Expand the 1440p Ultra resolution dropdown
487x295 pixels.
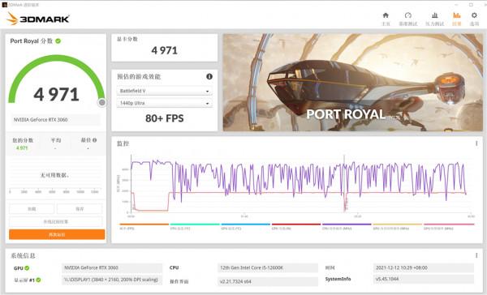pyautogui.click(x=164, y=103)
